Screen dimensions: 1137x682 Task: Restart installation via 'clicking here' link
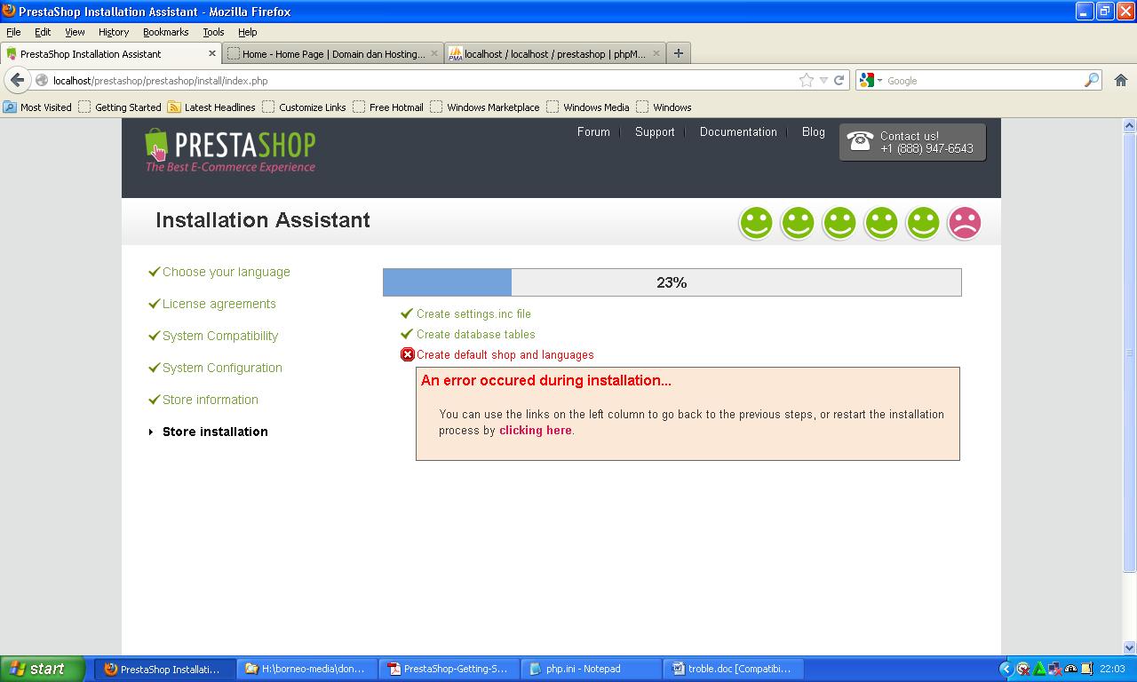click(x=536, y=431)
